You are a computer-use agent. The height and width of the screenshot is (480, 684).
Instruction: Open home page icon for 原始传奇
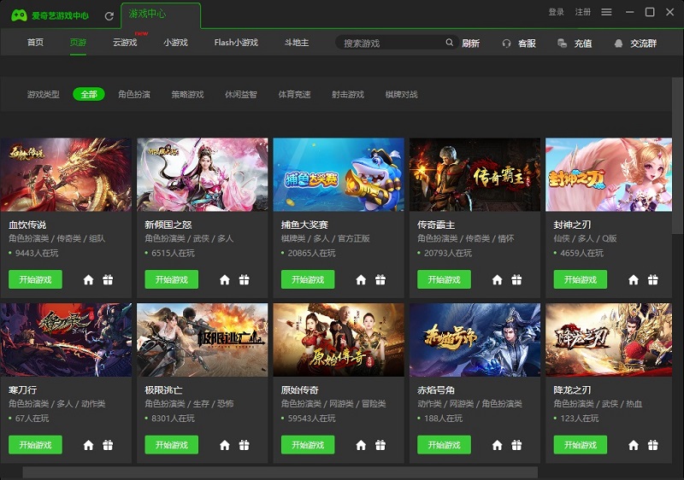pos(361,445)
